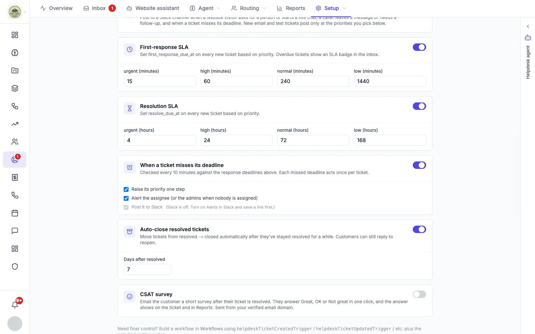Open the trending arrow icon in the sidebar
The image size is (535, 334).
15,124
